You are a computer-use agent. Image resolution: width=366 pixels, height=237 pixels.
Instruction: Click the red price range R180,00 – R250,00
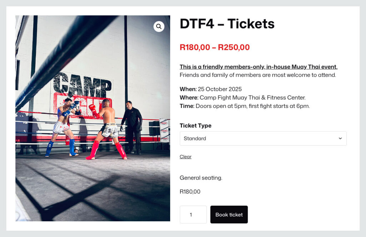215,47
